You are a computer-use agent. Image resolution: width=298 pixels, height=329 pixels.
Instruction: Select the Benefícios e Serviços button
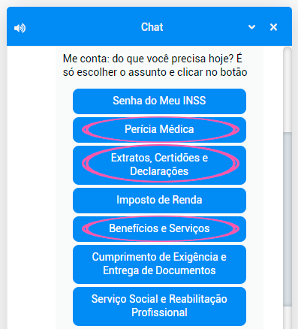tap(159, 229)
